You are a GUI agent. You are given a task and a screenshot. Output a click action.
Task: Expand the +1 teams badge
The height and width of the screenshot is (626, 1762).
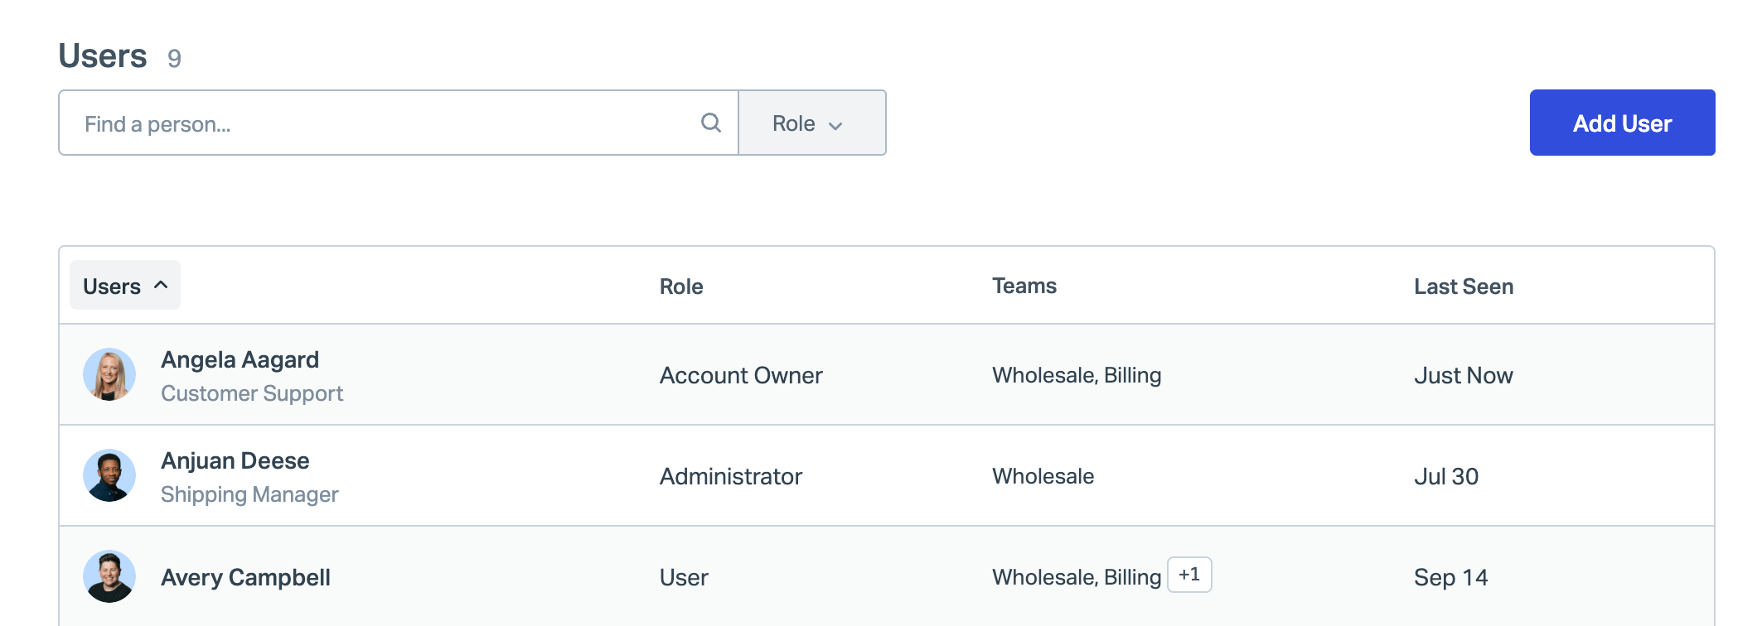point(1188,575)
